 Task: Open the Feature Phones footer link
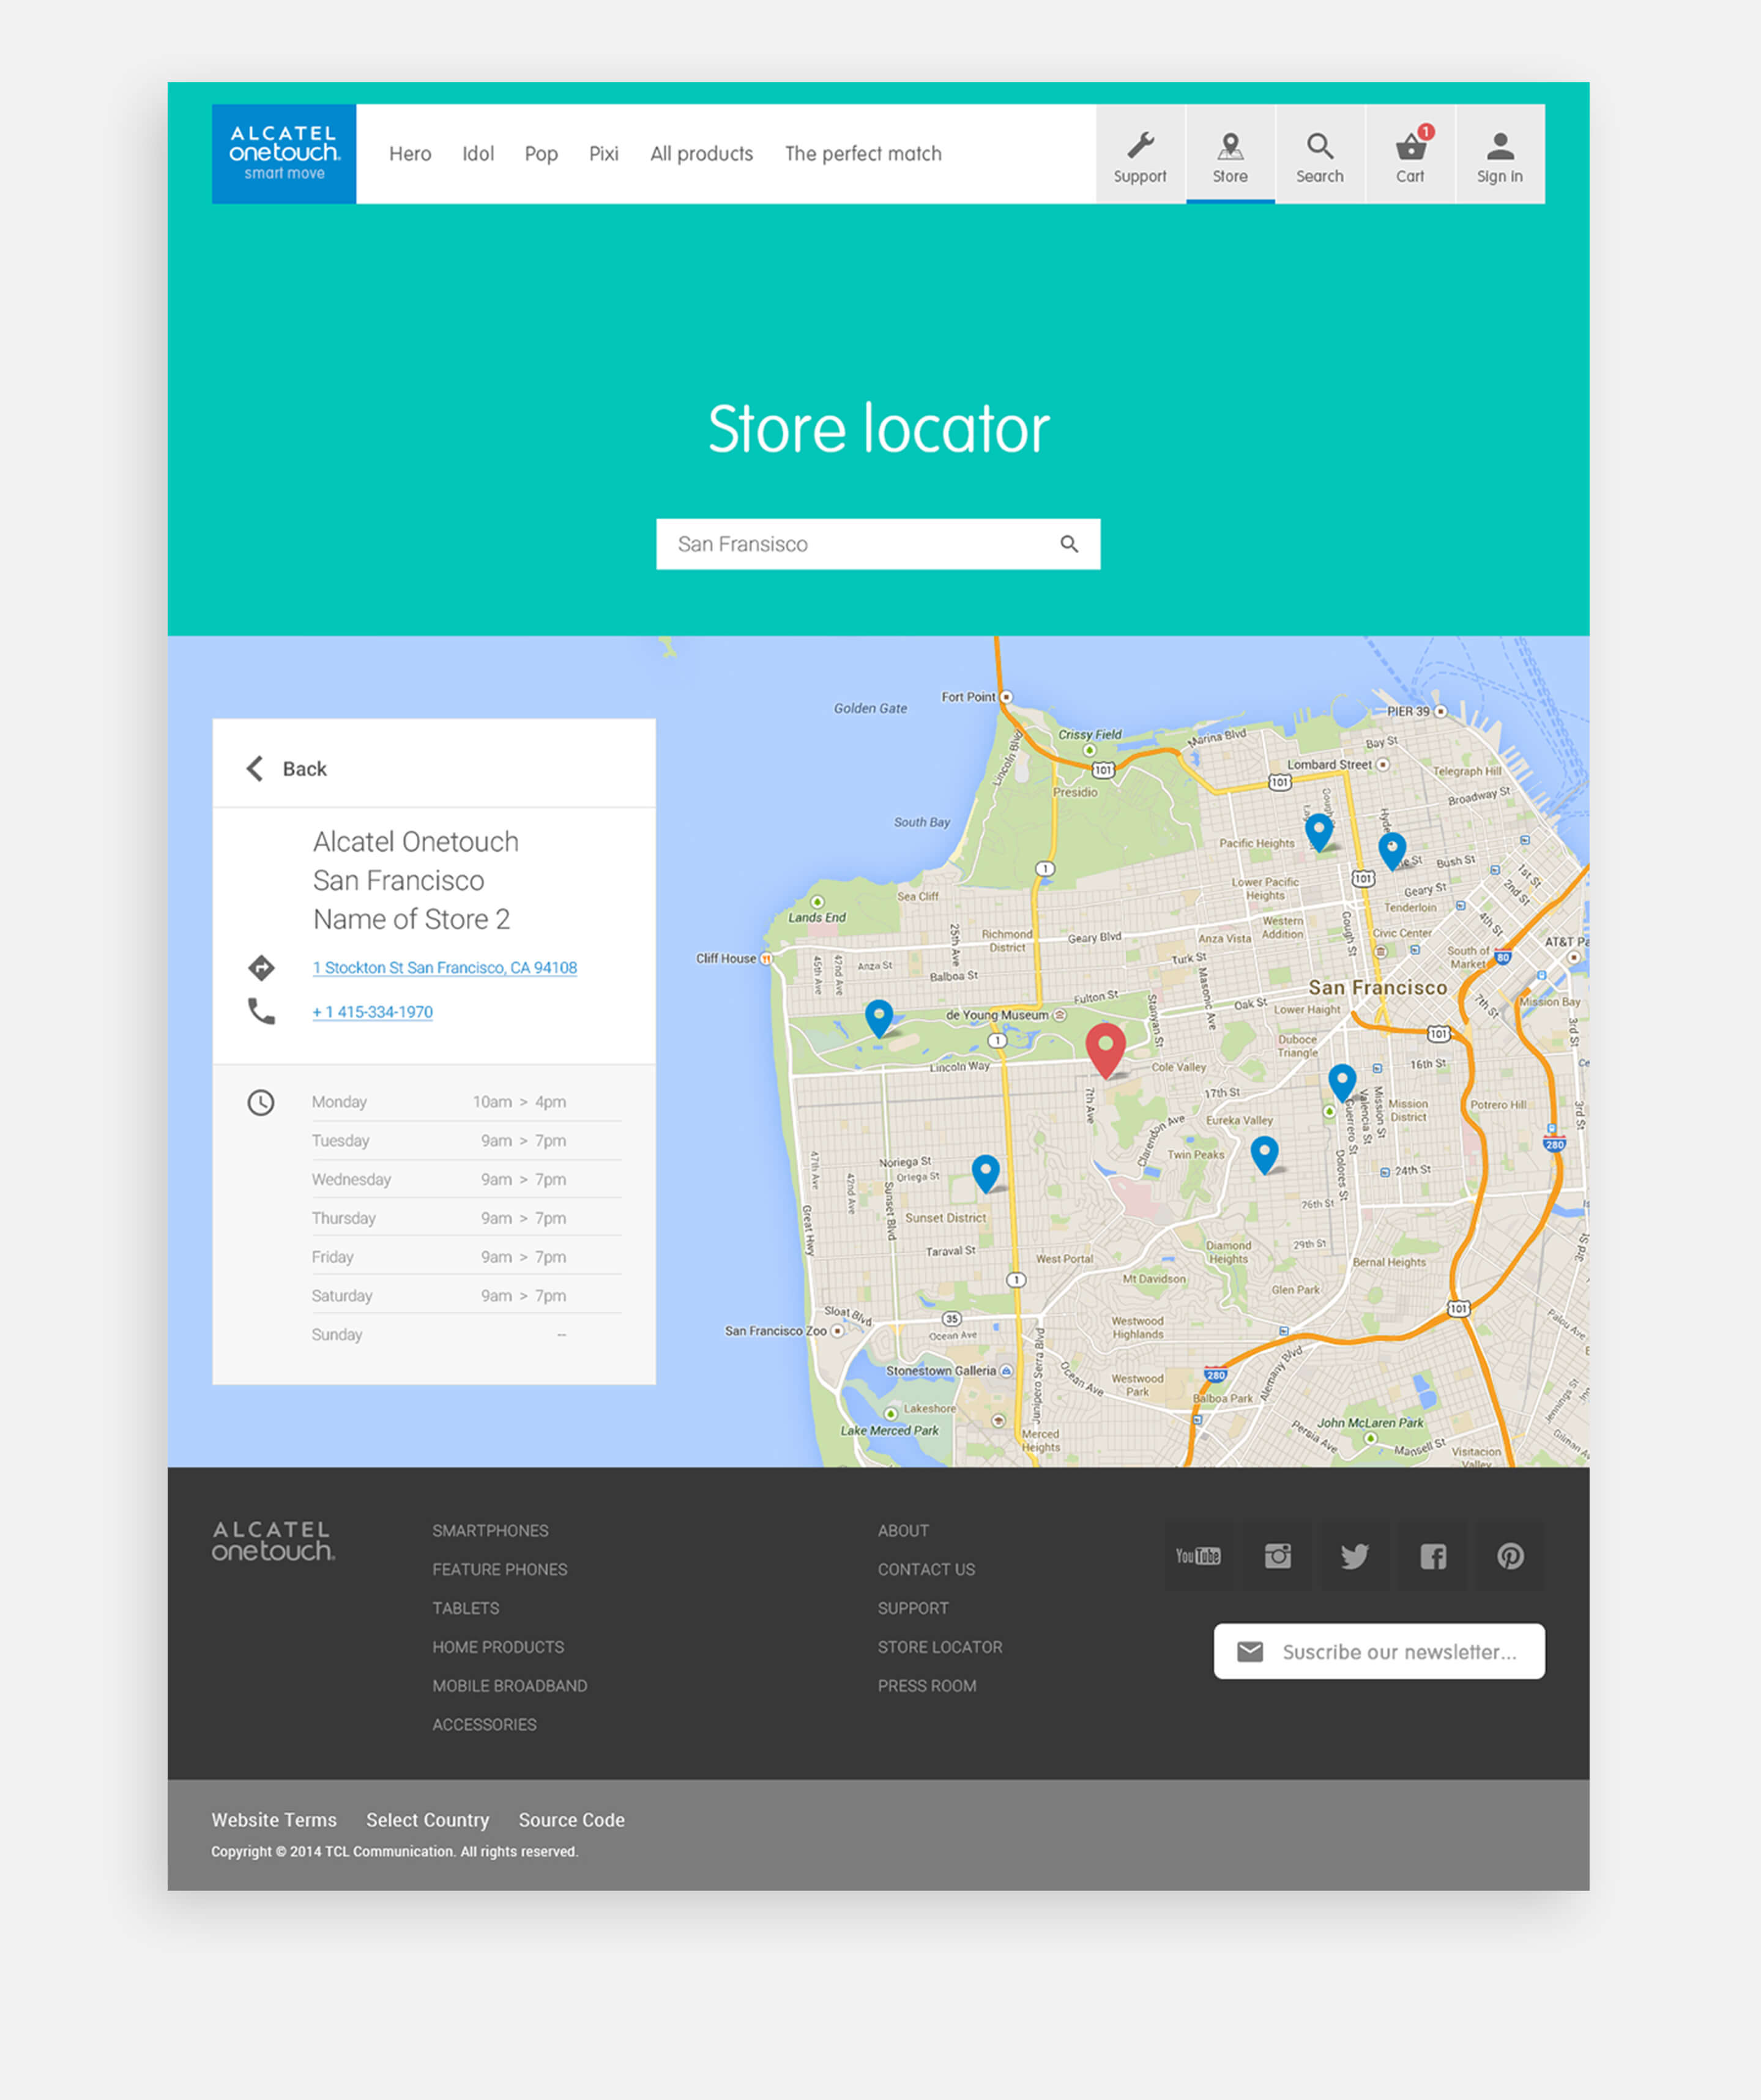pos(499,1570)
